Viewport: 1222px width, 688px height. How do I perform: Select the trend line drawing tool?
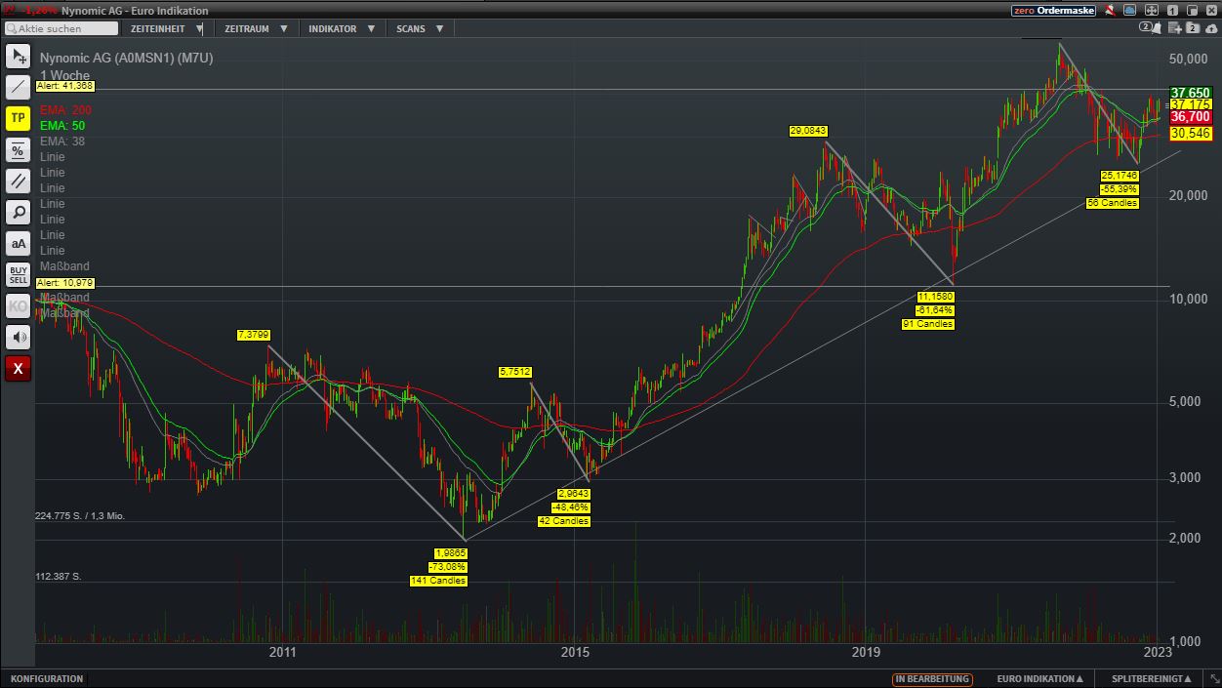(19, 87)
